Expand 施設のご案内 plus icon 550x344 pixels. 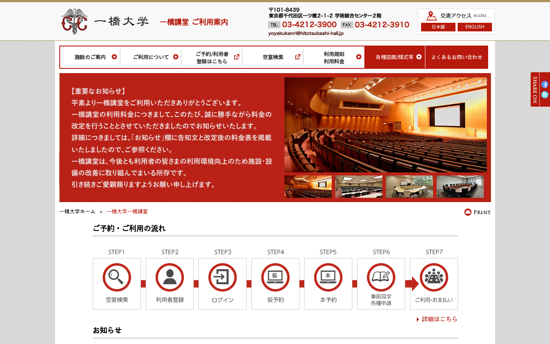pos(114,57)
